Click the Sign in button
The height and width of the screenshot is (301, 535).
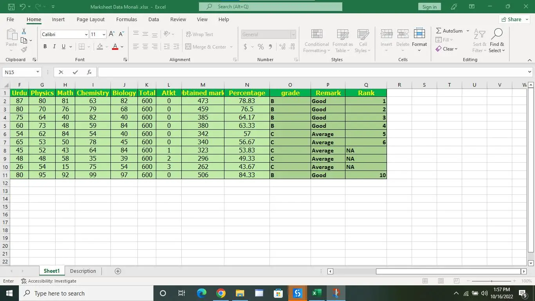coord(429,7)
